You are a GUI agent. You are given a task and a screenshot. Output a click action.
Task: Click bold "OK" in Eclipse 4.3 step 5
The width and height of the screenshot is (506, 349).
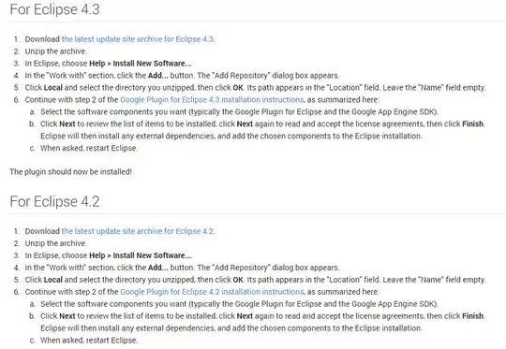tap(238, 88)
